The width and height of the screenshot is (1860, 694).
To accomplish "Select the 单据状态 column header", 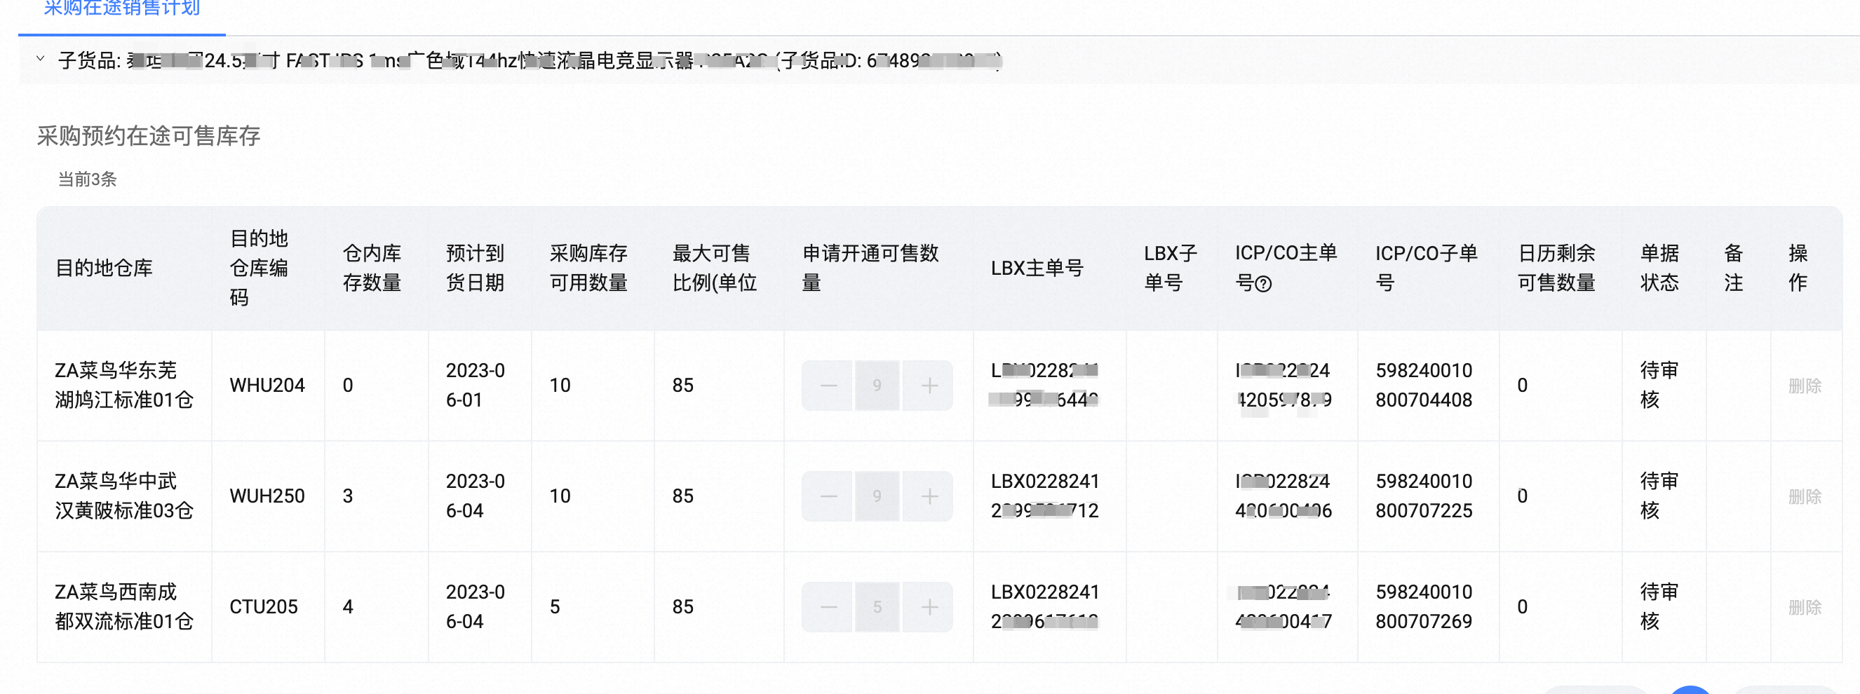I will click(x=1659, y=268).
